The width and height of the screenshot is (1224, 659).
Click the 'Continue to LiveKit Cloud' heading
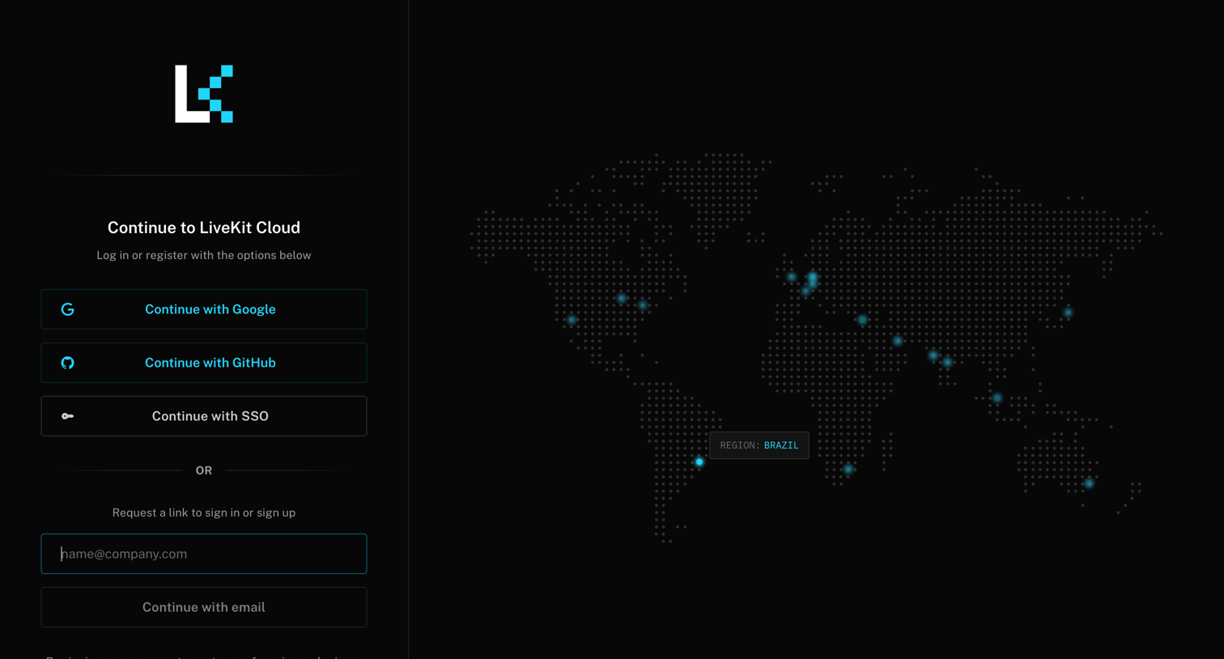204,227
